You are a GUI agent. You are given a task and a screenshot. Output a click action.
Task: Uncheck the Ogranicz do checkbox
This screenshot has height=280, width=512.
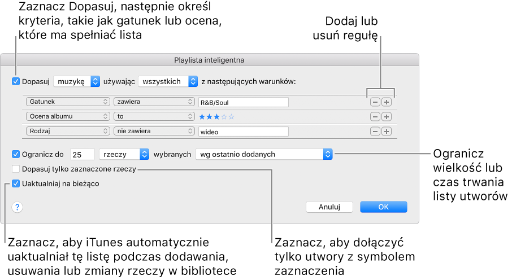(x=16, y=154)
